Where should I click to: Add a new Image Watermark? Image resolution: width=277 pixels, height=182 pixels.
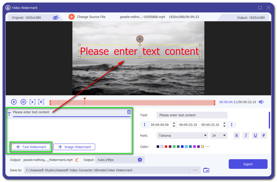tap(74, 147)
